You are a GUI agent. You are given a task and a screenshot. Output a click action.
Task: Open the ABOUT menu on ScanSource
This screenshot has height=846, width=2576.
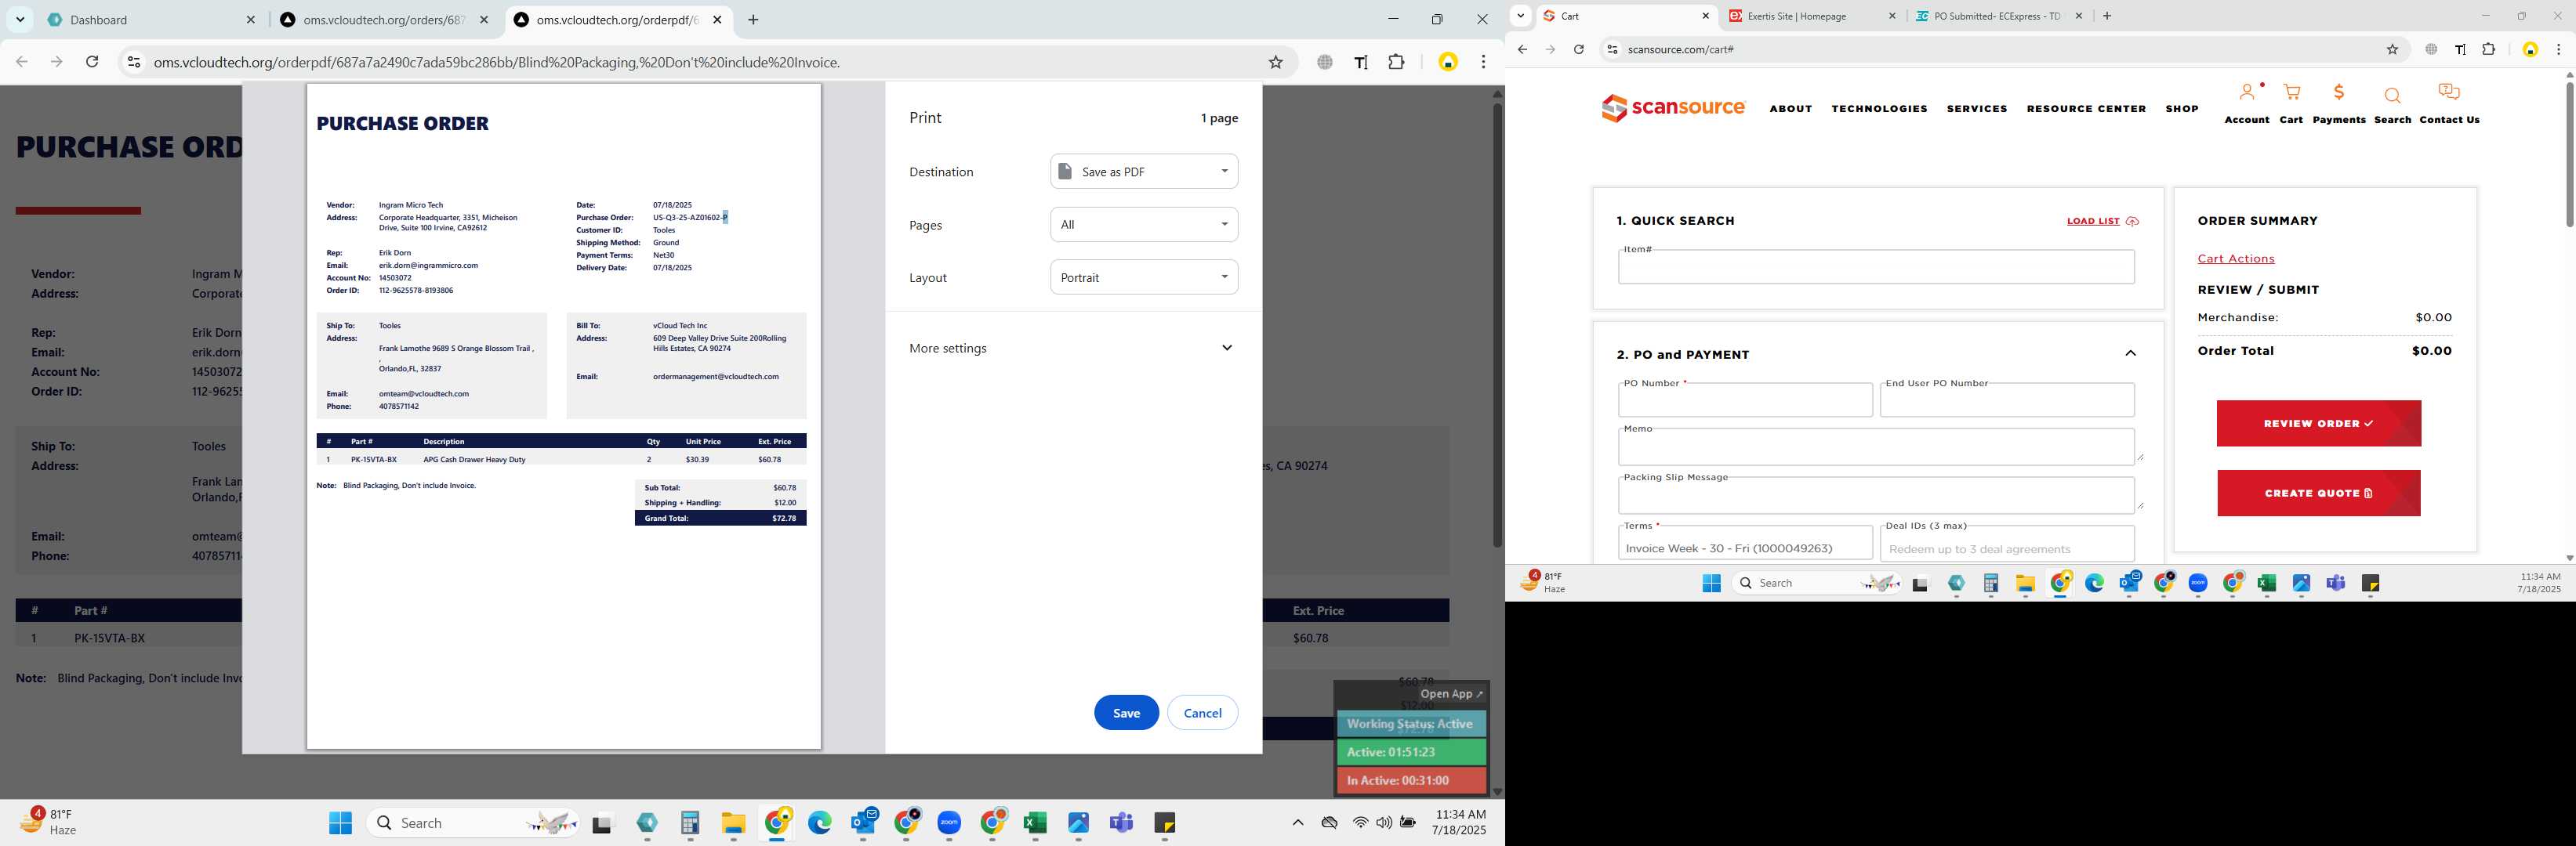pos(1790,109)
